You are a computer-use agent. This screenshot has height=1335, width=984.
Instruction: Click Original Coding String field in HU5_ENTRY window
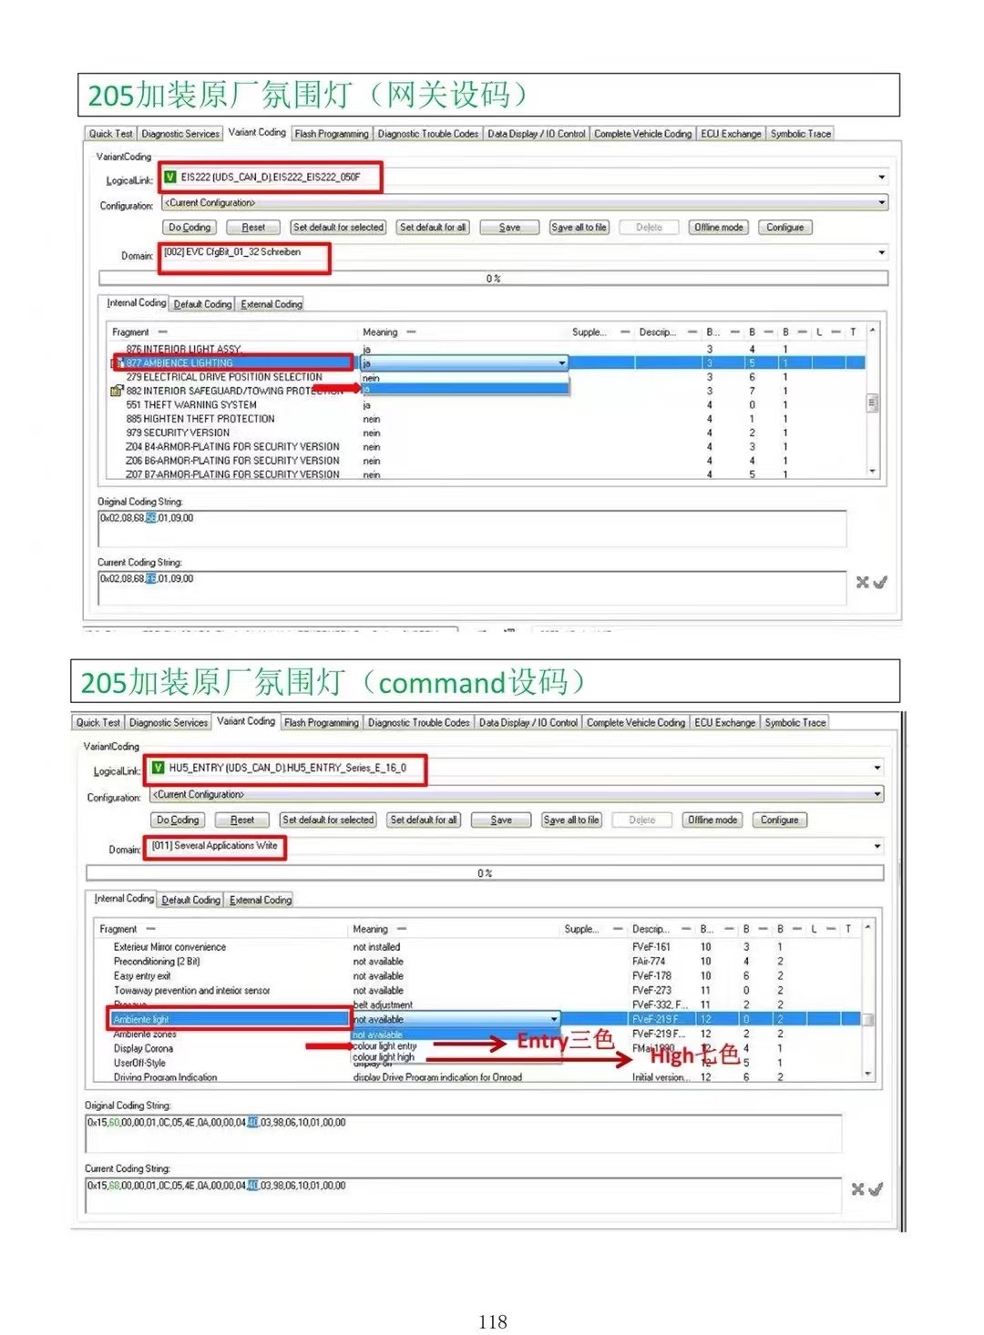click(463, 1133)
